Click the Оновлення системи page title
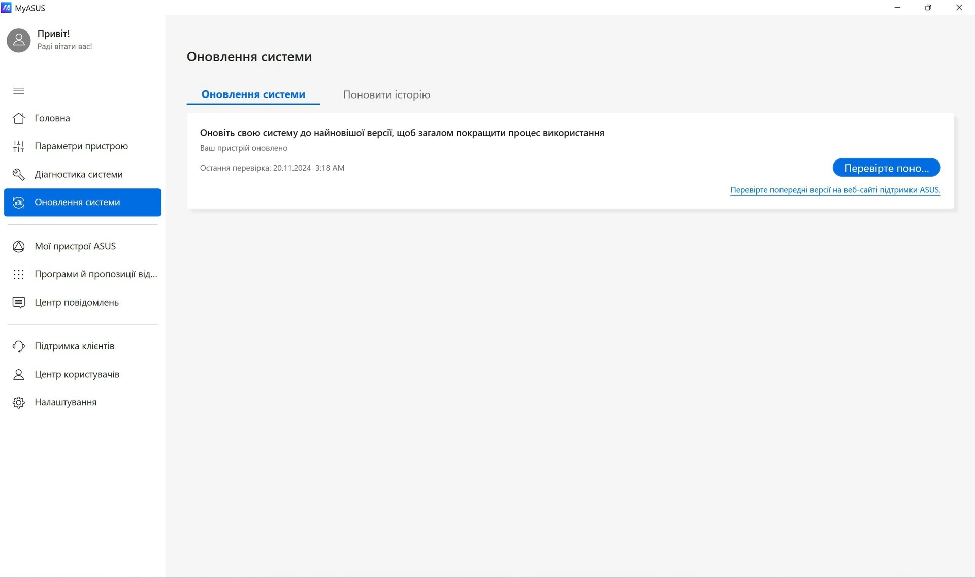This screenshot has height=578, width=975. point(249,57)
